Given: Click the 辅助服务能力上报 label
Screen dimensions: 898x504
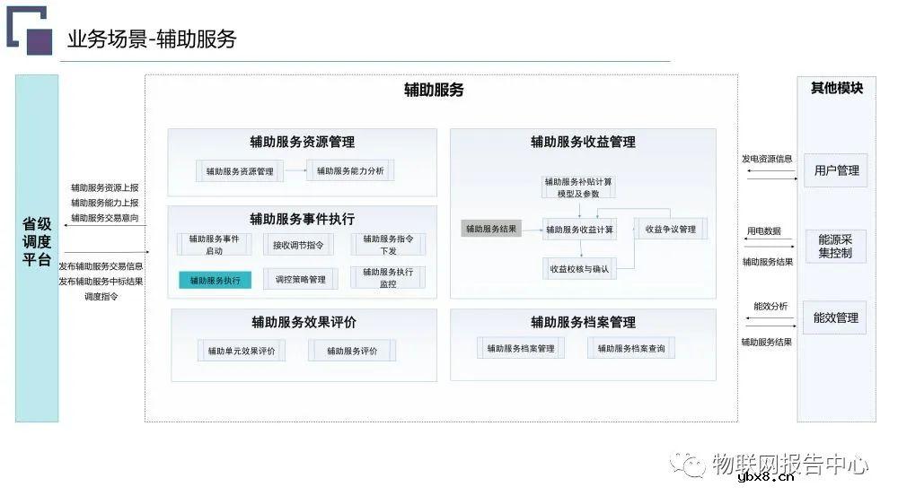Looking at the screenshot, I should pos(105,203).
